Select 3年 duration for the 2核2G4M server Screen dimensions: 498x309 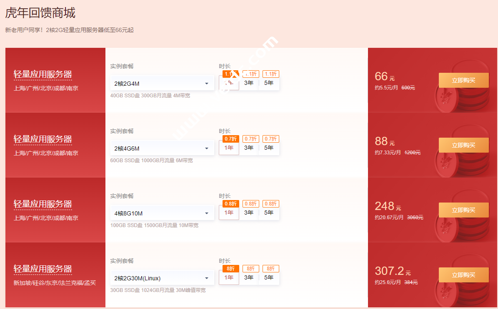pos(249,83)
